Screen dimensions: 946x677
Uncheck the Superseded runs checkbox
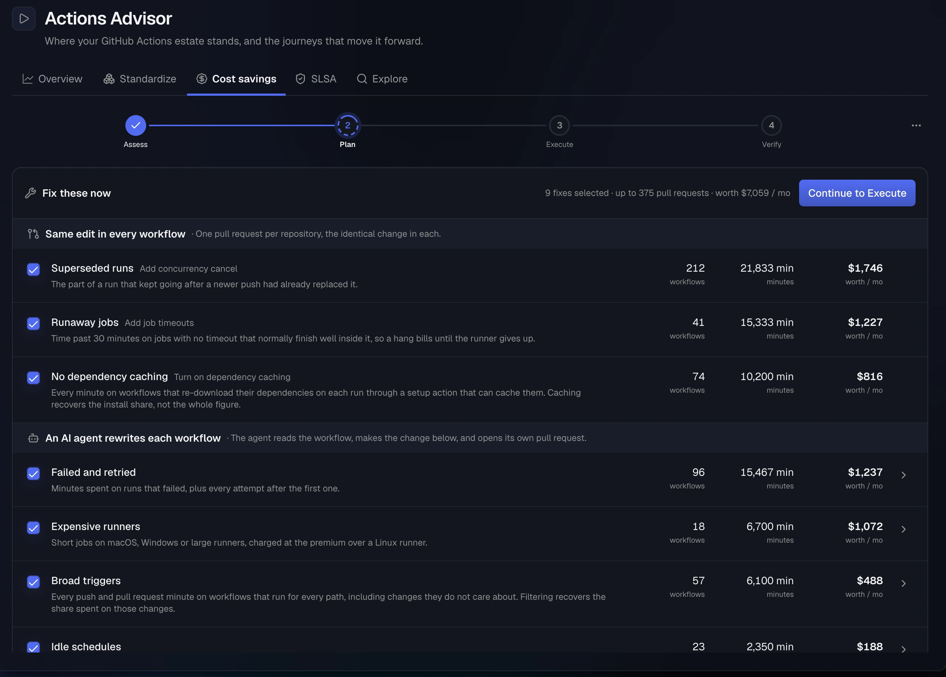click(x=33, y=269)
